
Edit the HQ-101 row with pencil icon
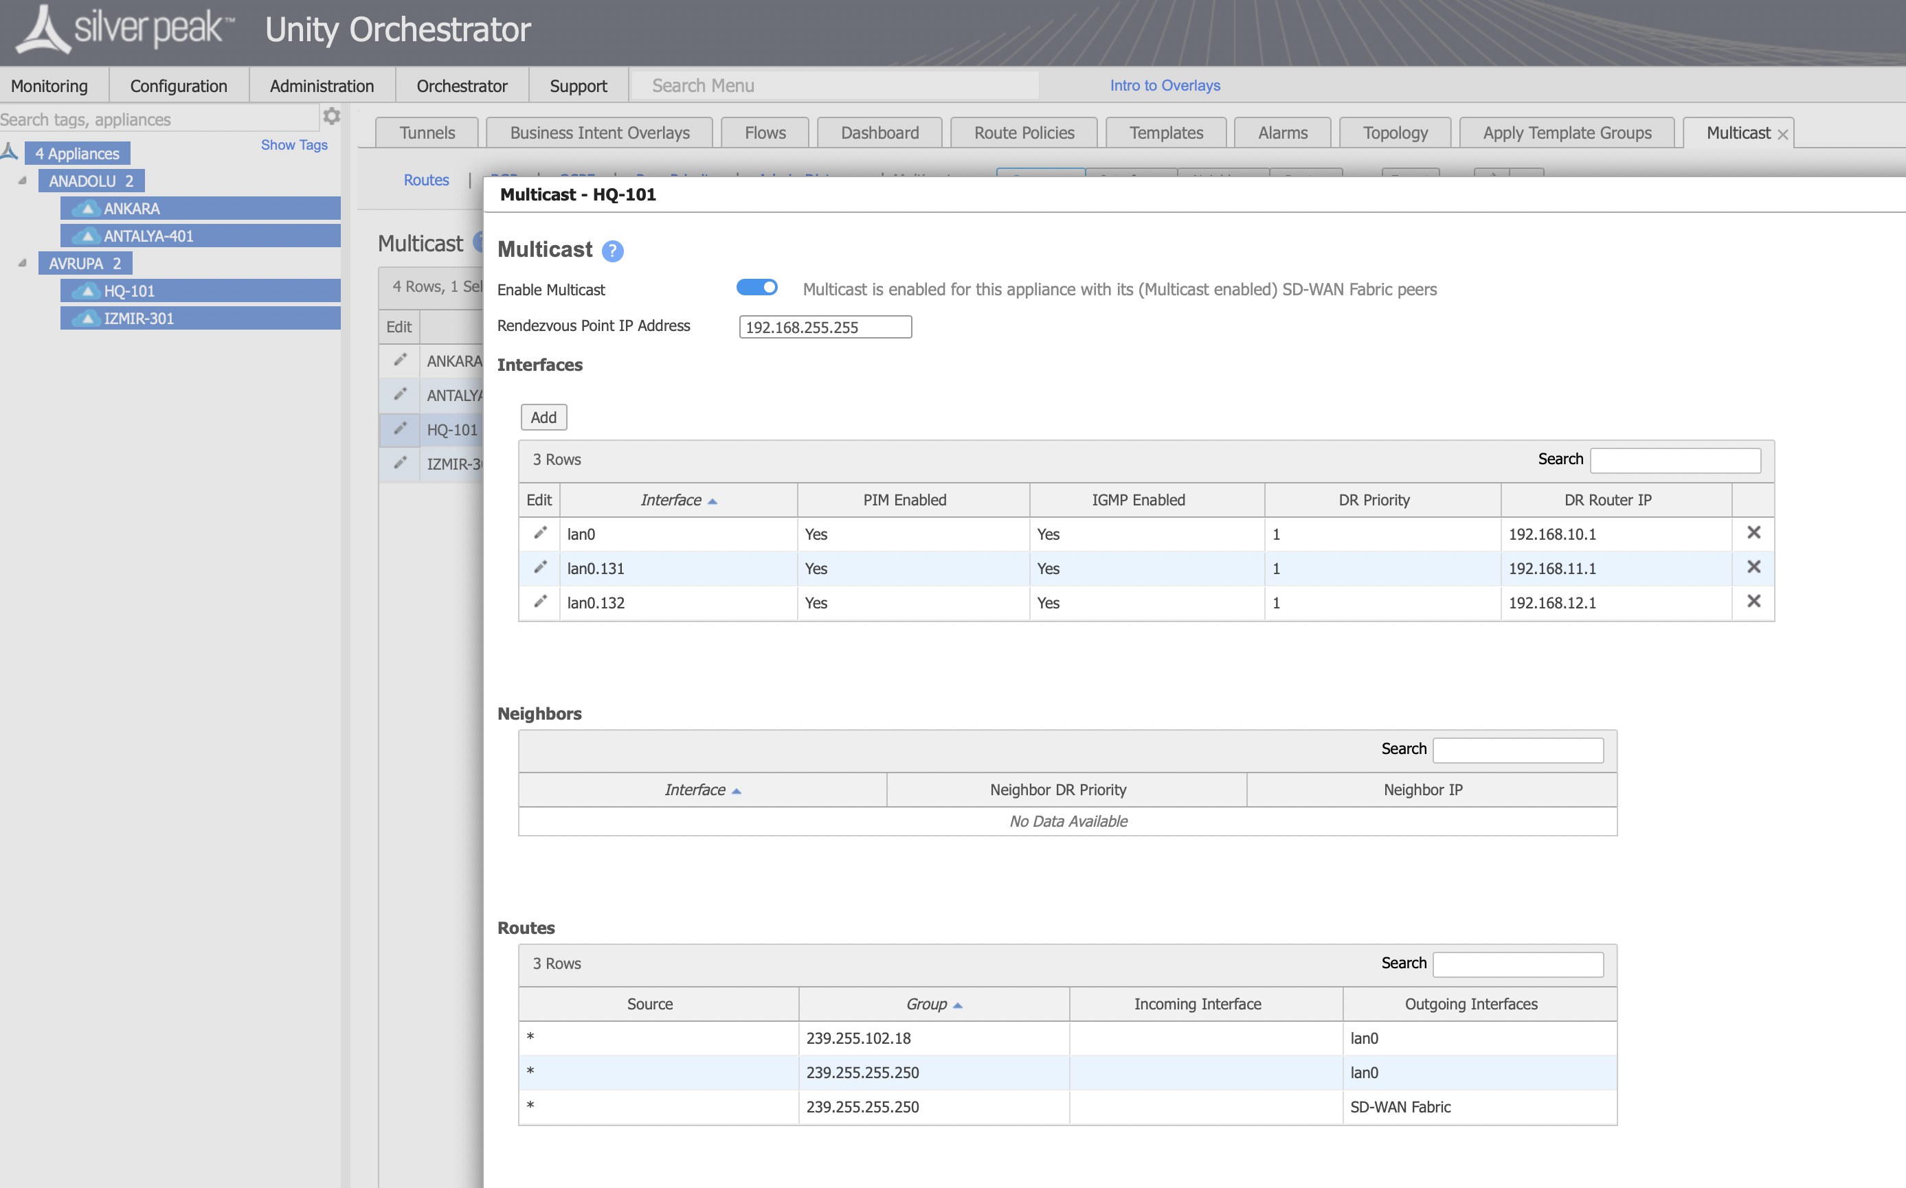pyautogui.click(x=400, y=430)
